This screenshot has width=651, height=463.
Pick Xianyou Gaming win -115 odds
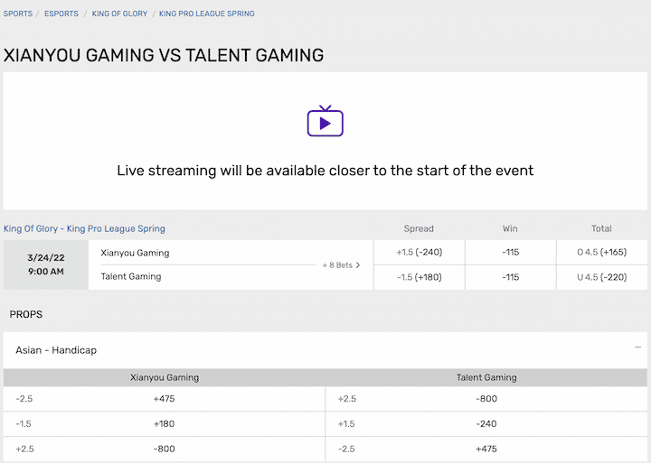[x=511, y=252]
